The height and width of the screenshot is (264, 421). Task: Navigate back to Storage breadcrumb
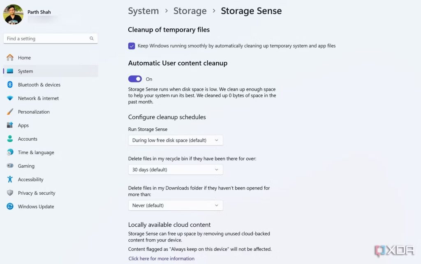(190, 11)
